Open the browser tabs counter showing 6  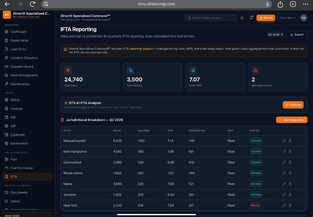[293, 4]
